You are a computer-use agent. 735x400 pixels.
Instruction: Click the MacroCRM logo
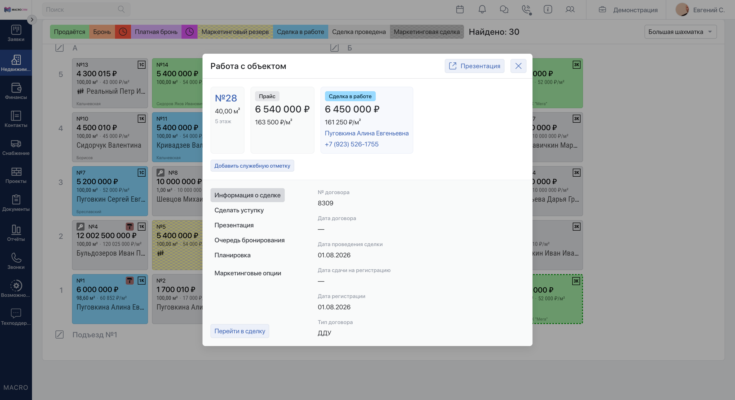[x=16, y=10]
